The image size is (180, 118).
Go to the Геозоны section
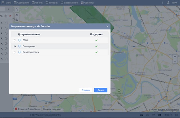click(x=52, y=2)
